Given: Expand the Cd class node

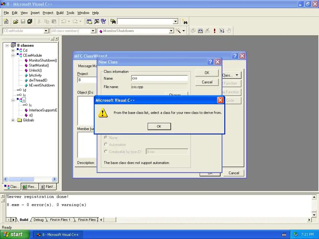Looking at the screenshot, I should pyautogui.click(x=13, y=50).
